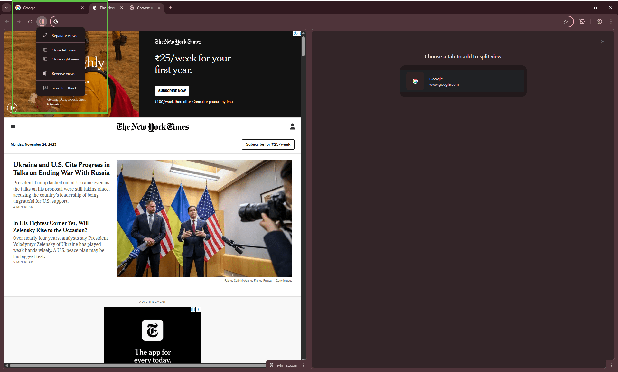Open the Chrome profile avatar icon
Viewport: 618px width, 372px height.
[x=599, y=22]
